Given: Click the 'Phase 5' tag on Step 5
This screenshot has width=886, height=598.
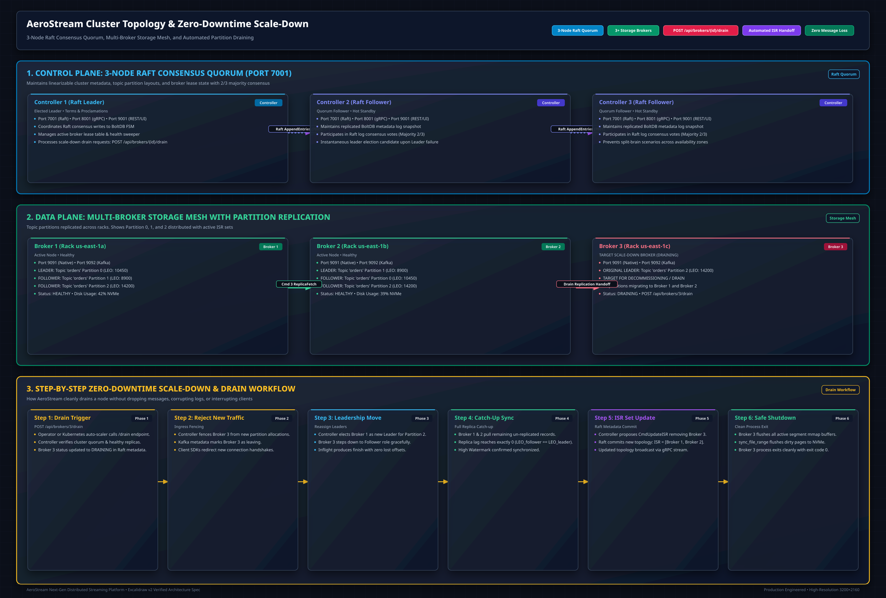Looking at the screenshot, I should point(702,418).
